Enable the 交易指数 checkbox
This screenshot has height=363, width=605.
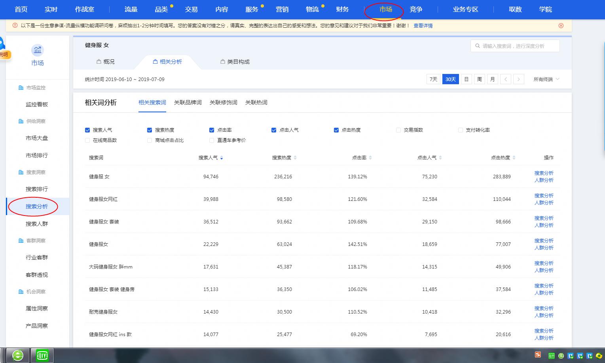(x=398, y=130)
